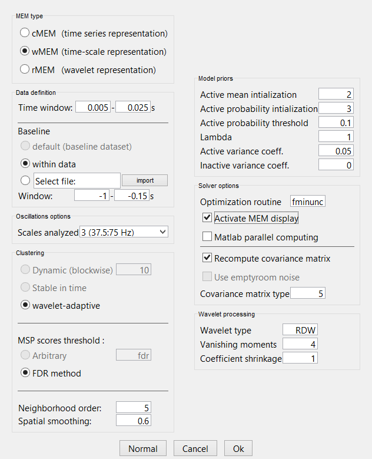This screenshot has width=372, height=459.
Task: Edit Active probability intialization value
Action: pos(336,108)
